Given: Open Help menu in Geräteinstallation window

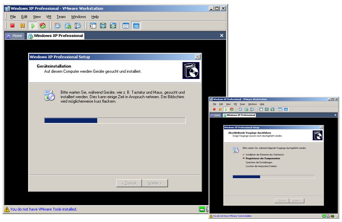Looking at the screenshot, I should [95, 17].
